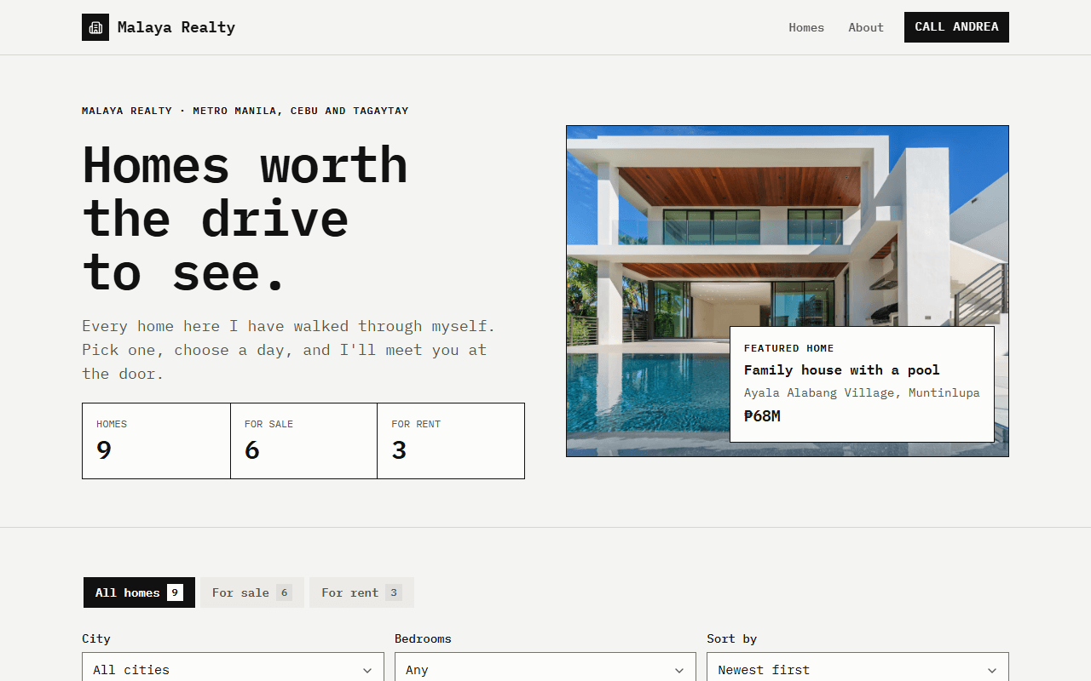The width and height of the screenshot is (1091, 681).
Task: Click the Malaya Realty building logo icon
Action: [95, 27]
